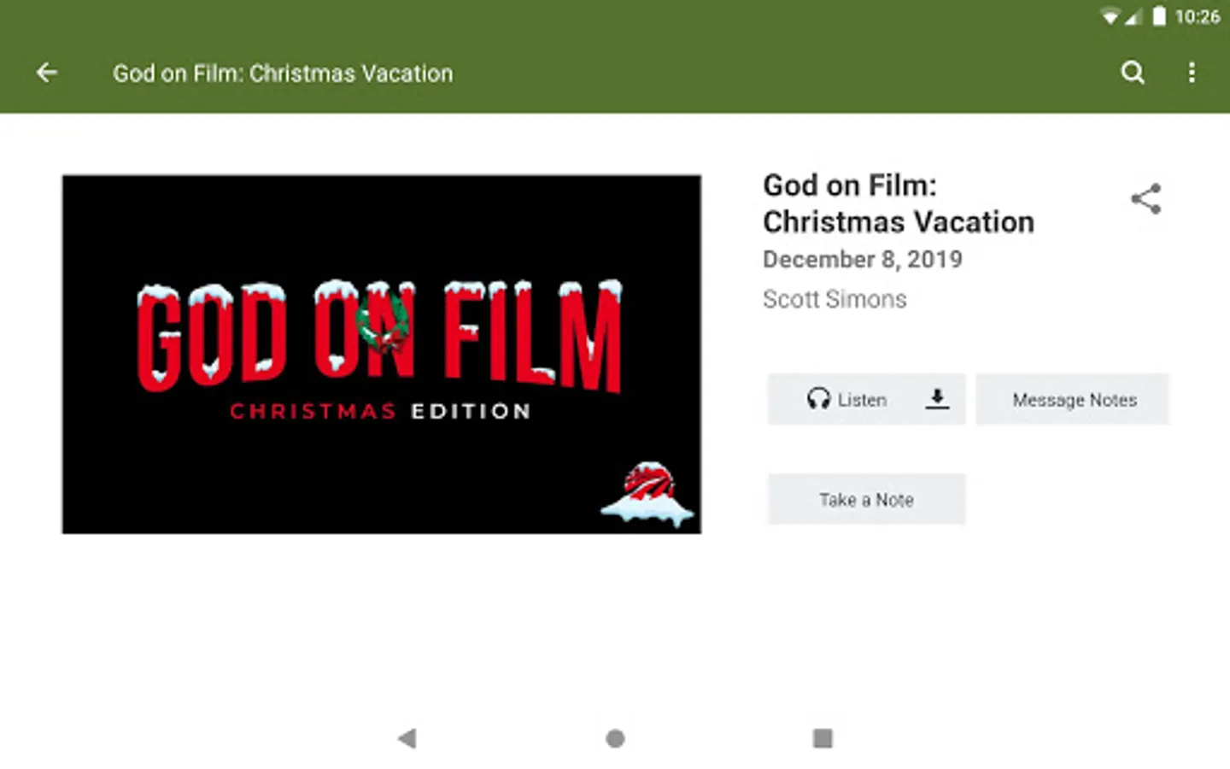Open the God on Film artwork thumbnail
Screen dimensions: 1230x769
pyautogui.click(x=381, y=355)
